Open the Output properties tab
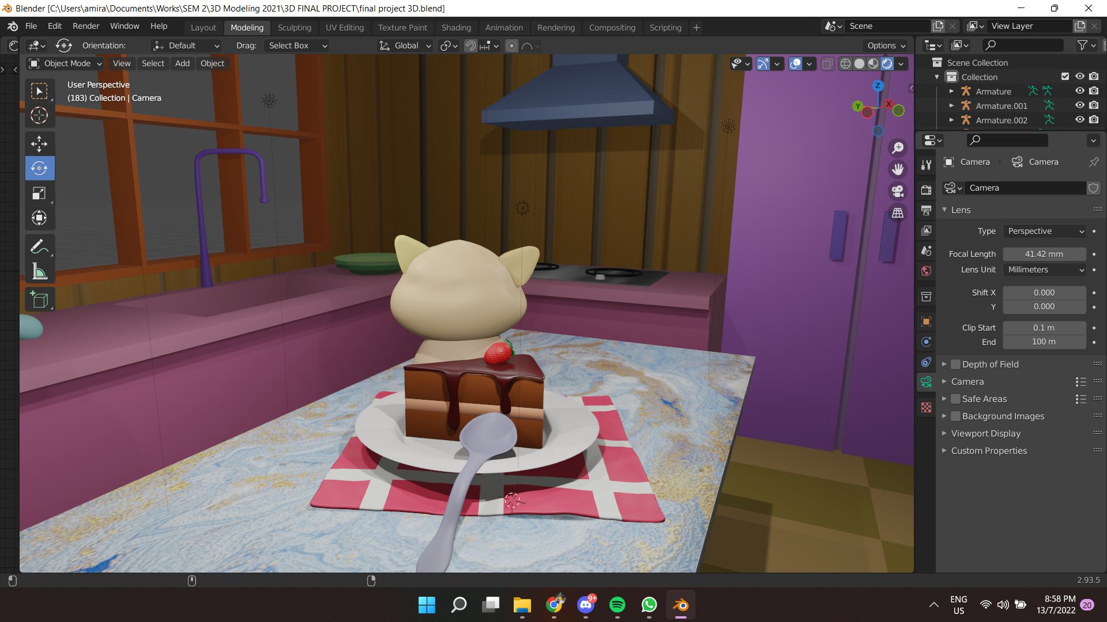This screenshot has width=1107, height=622. point(927,211)
